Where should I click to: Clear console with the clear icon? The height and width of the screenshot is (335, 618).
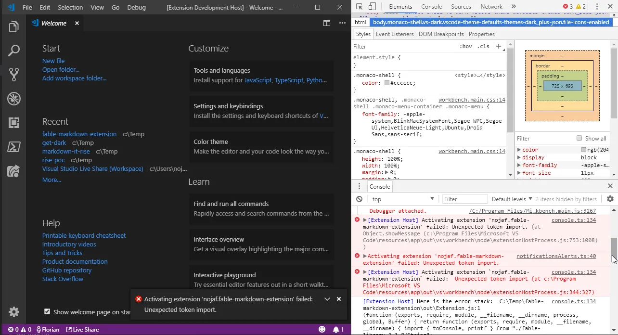[x=359, y=199]
